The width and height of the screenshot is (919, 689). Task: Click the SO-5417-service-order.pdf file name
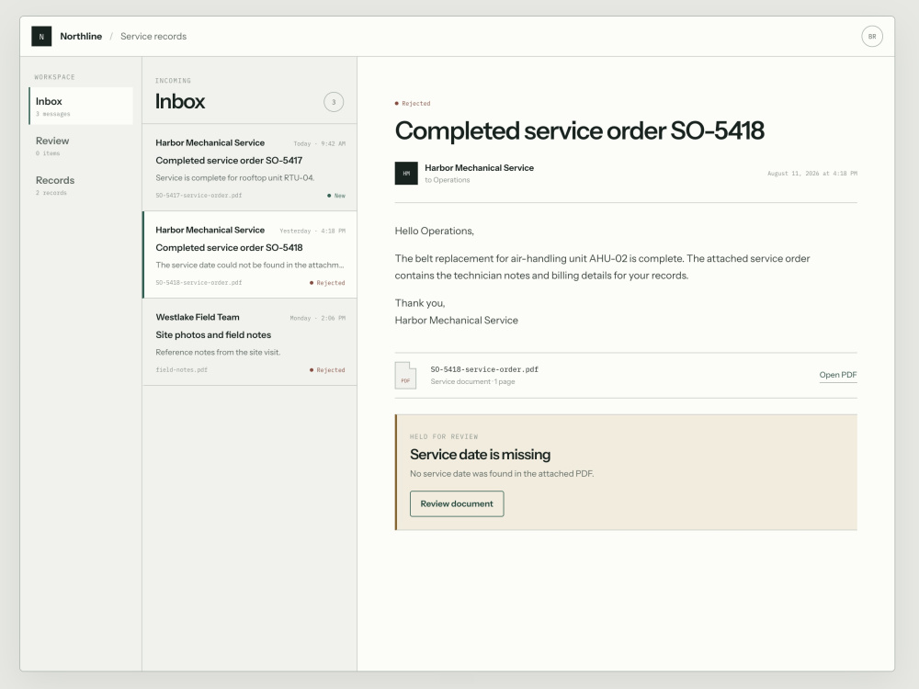(199, 196)
